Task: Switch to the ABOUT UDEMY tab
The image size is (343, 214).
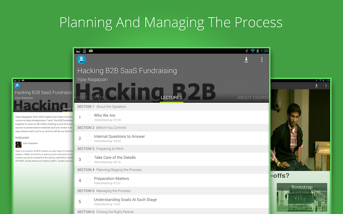Action: 87,98
